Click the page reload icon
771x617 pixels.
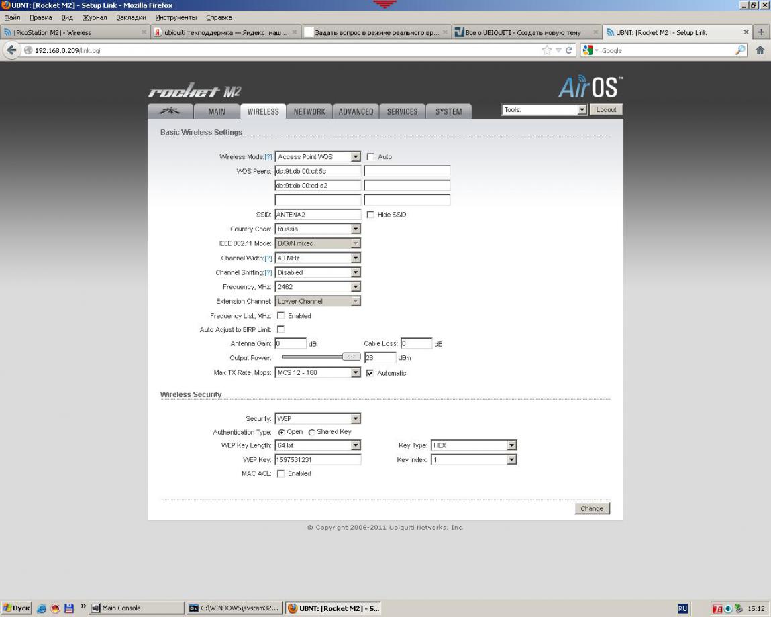click(x=569, y=50)
